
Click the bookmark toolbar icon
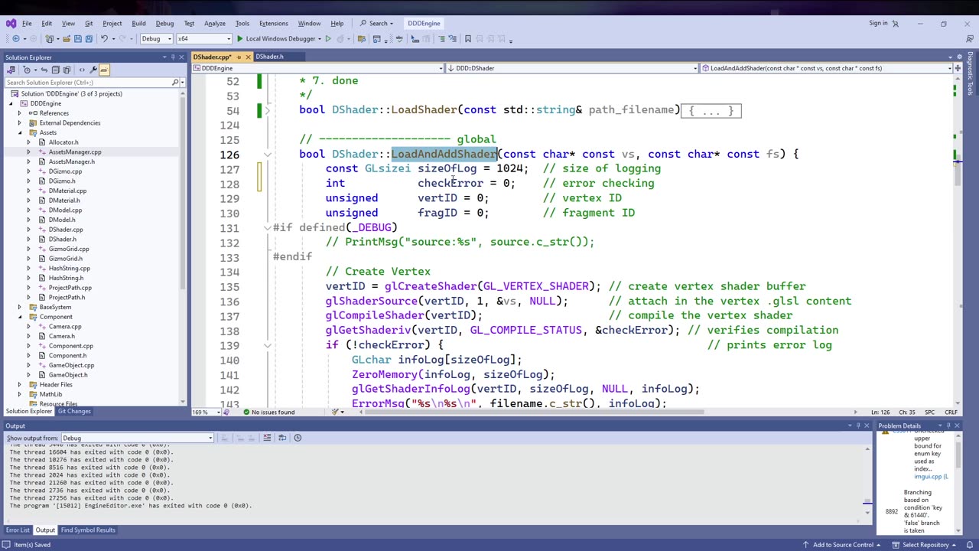click(468, 38)
